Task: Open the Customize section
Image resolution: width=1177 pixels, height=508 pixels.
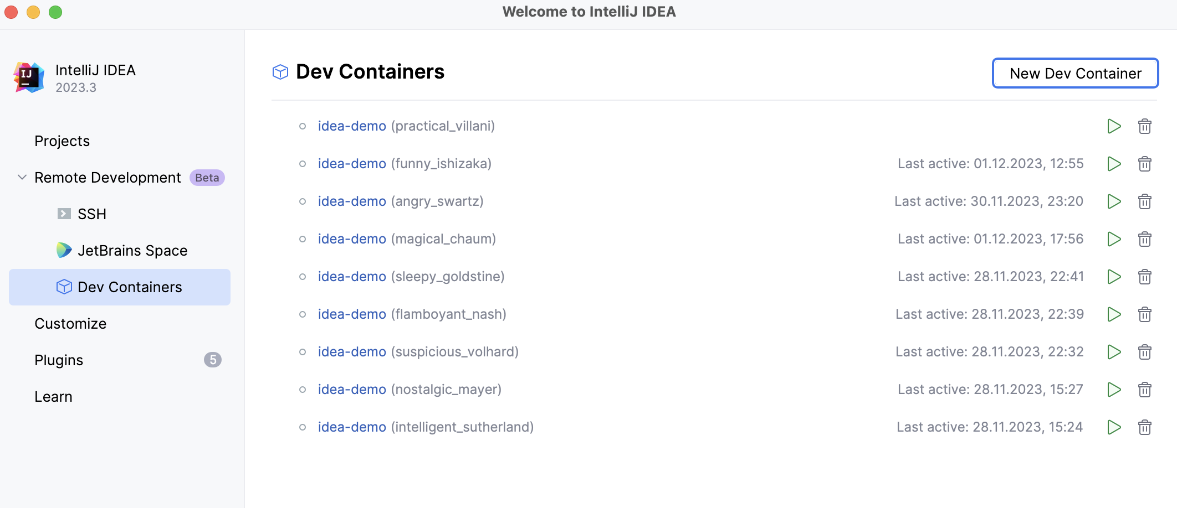Action: 70,324
